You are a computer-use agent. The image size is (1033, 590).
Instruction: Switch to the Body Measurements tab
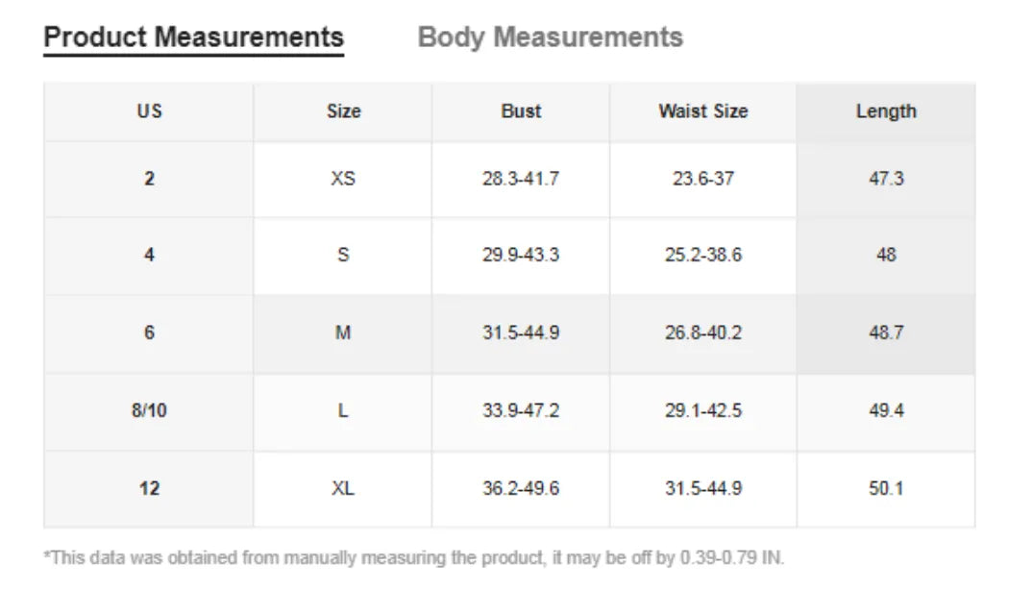click(x=551, y=37)
